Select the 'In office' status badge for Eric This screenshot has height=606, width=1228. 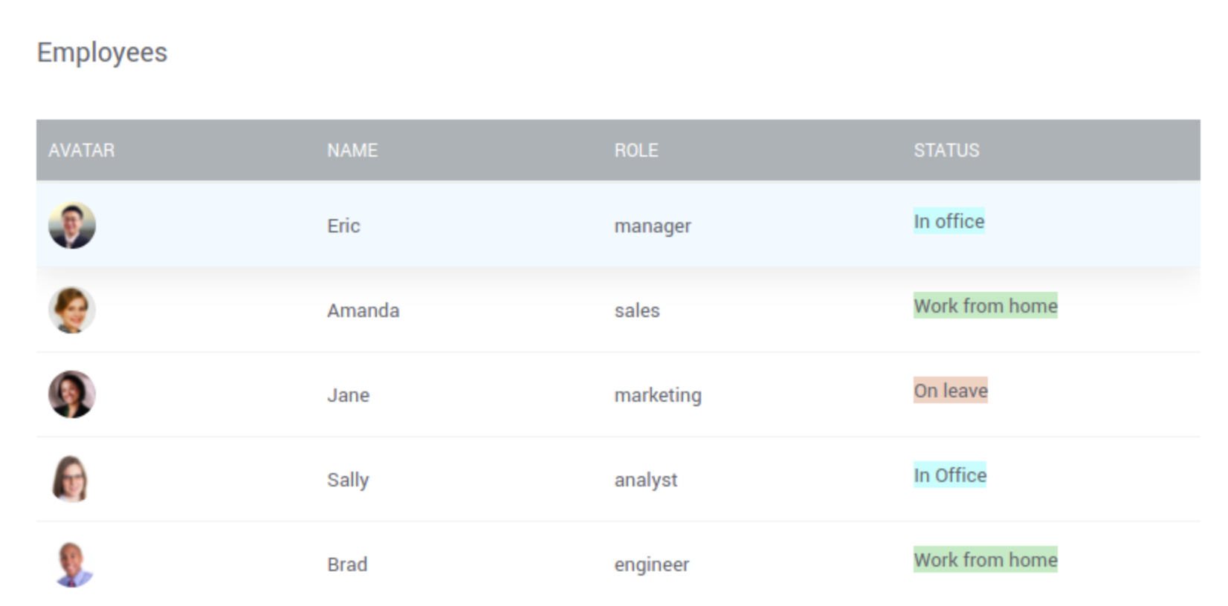coord(949,221)
